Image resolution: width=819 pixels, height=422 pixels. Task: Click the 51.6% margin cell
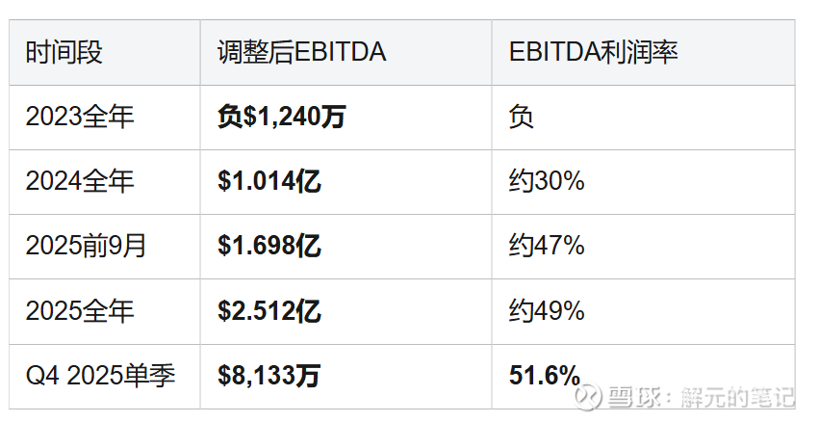click(545, 375)
